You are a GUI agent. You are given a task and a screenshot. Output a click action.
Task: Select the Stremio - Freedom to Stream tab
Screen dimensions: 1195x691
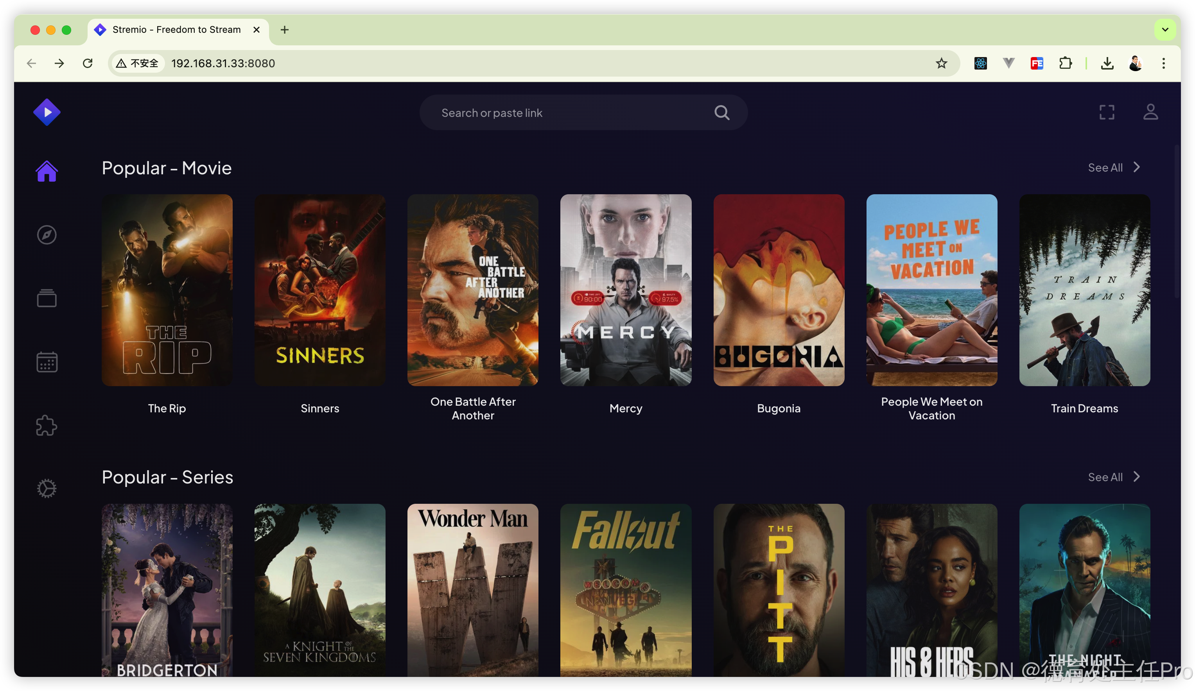(x=176, y=30)
